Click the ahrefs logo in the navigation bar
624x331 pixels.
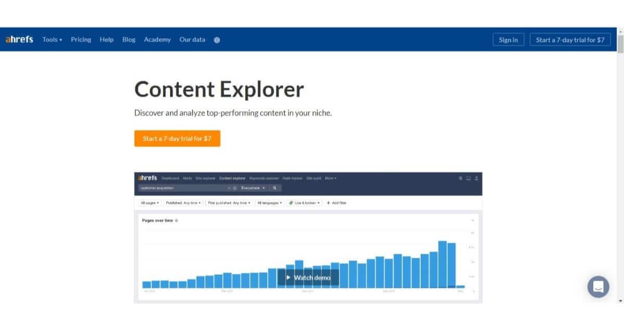pos(19,39)
